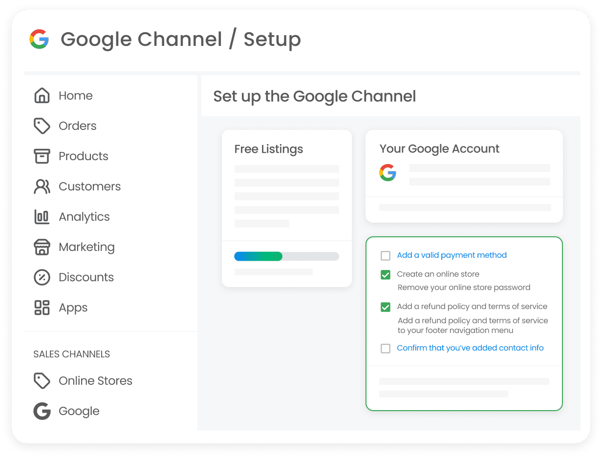This screenshot has width=602, height=457.
Task: Click the 'Add a refund policy and terms of service' label
Action: click(472, 306)
